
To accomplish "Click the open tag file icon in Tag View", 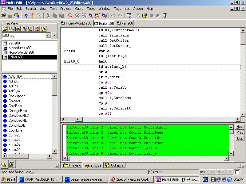I will 5,29.
